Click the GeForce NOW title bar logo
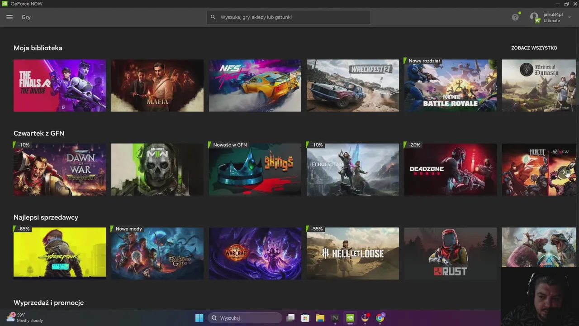The image size is (579, 326). (x=5, y=4)
